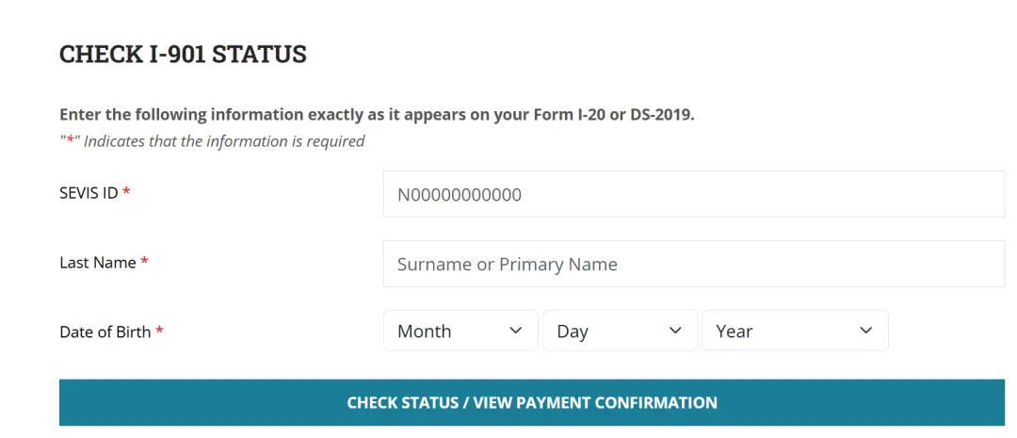Image resolution: width=1017 pixels, height=438 pixels.
Task: Click the SEVIS ID field label
Action: click(89, 193)
